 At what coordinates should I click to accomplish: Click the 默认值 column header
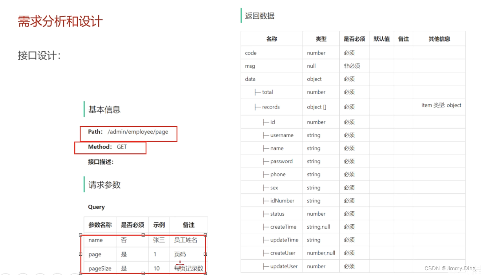(x=382, y=39)
